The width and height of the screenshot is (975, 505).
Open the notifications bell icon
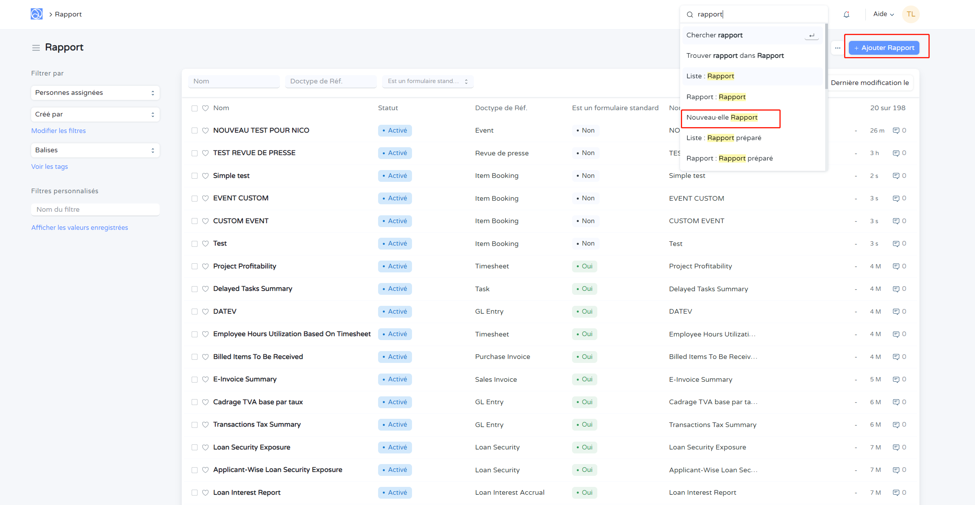846,15
